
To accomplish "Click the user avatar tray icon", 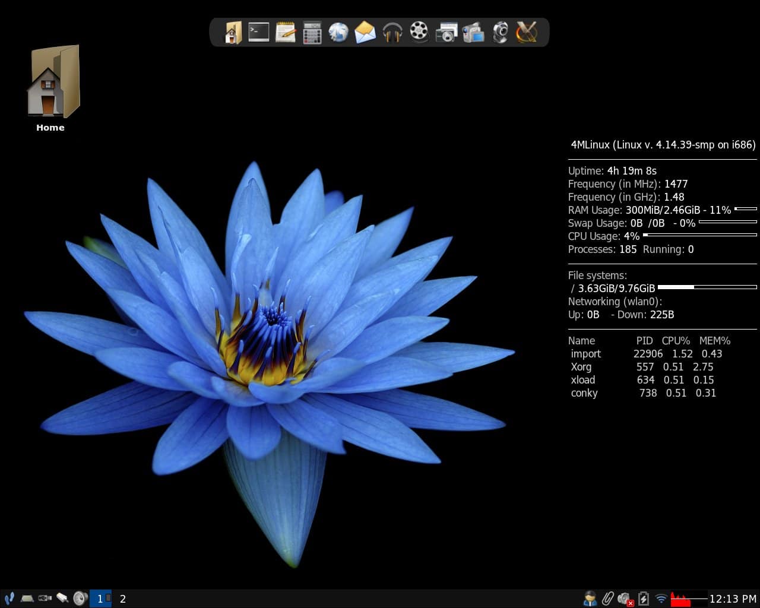I will pos(590,598).
